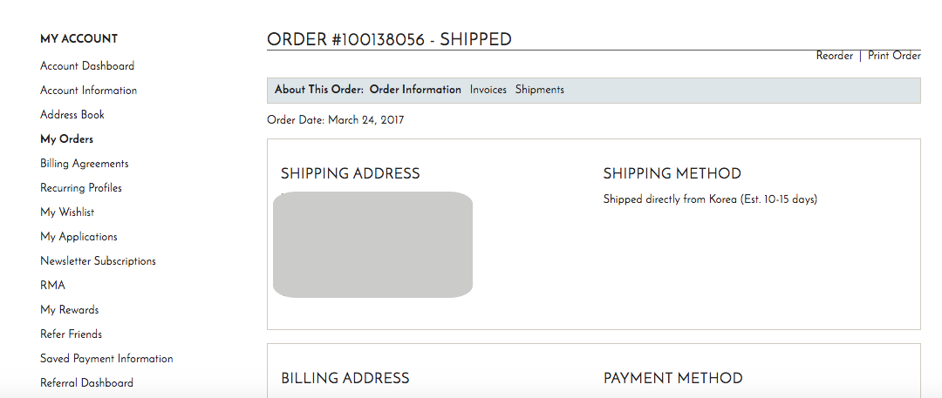Open Newsletter Subscriptions settings
Viewport: 942px width, 398px height.
pos(98,261)
